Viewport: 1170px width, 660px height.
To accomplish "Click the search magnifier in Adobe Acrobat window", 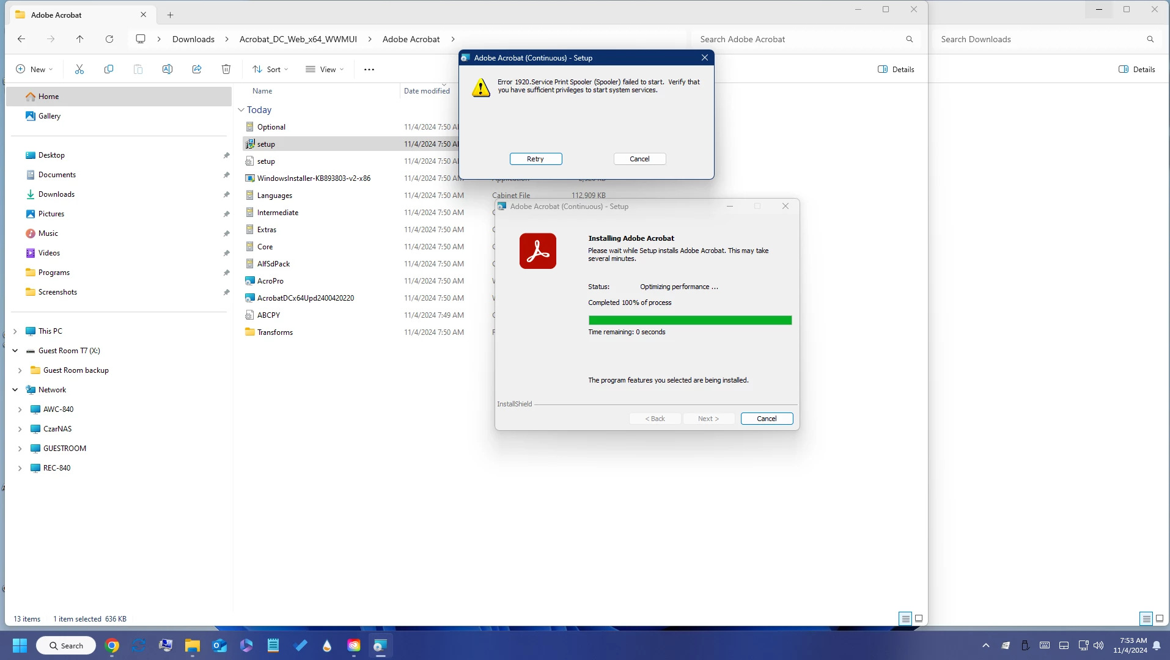I will tap(910, 39).
